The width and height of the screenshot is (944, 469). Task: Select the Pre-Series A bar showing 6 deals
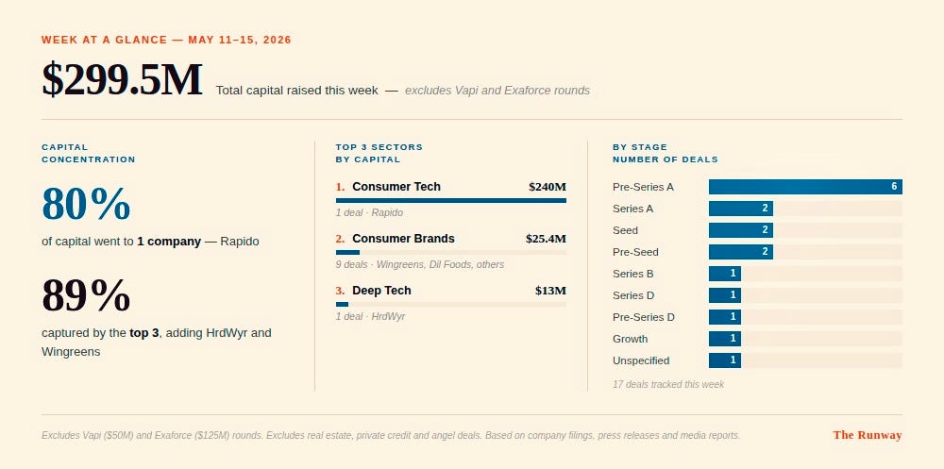click(805, 187)
